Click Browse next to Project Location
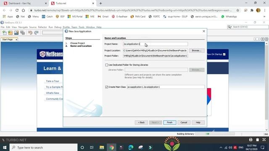 (197, 50)
